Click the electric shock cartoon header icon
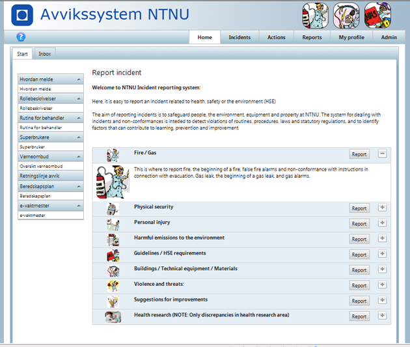410x347 pixels. tap(346, 16)
